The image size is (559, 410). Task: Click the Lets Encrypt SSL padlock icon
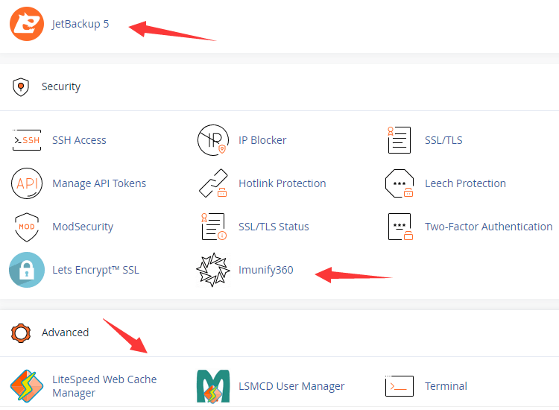coord(27,270)
